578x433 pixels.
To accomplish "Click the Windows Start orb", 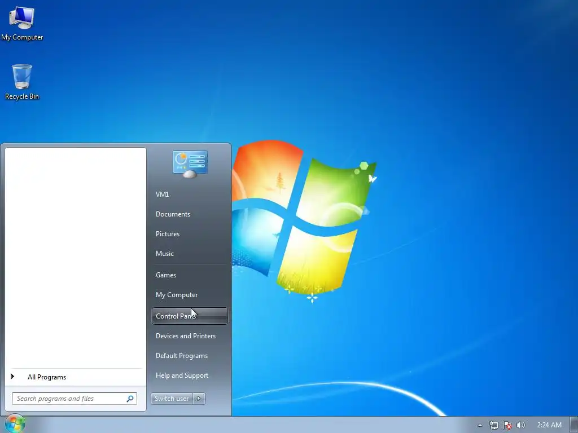I will pyautogui.click(x=15, y=424).
